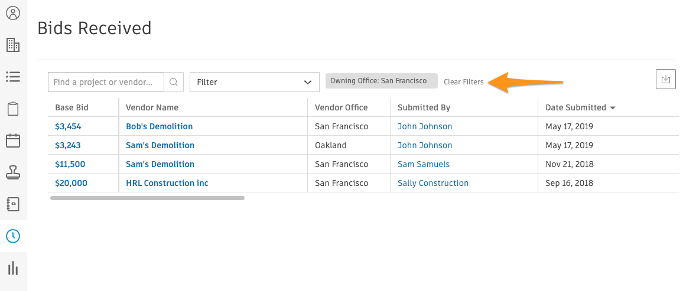This screenshot has width=683, height=291.
Task: Open the user profile icon in sidebar
Action: point(12,13)
